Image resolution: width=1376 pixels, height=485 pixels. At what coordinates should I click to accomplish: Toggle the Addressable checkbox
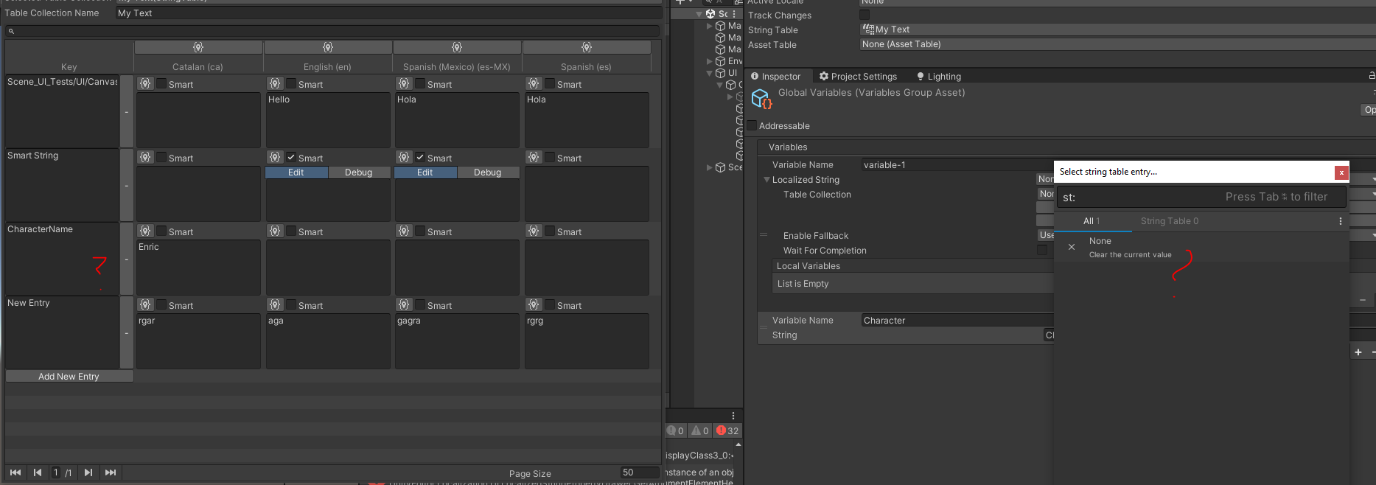(752, 126)
